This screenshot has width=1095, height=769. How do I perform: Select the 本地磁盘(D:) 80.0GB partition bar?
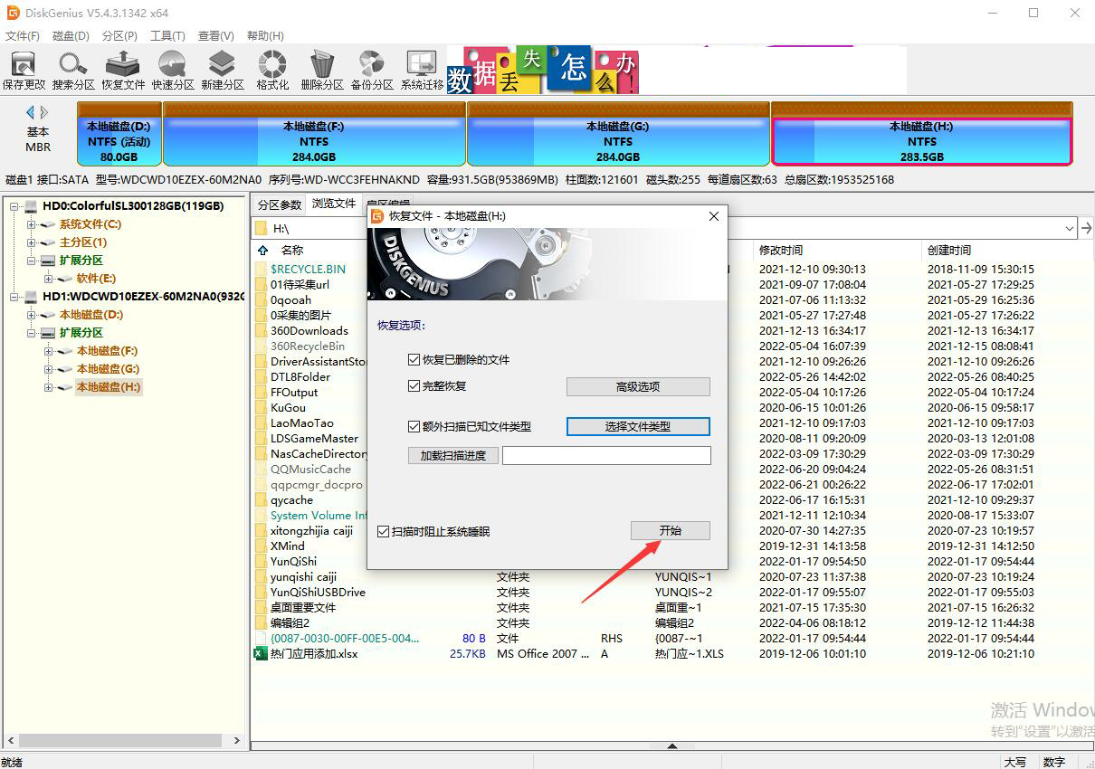(x=119, y=134)
